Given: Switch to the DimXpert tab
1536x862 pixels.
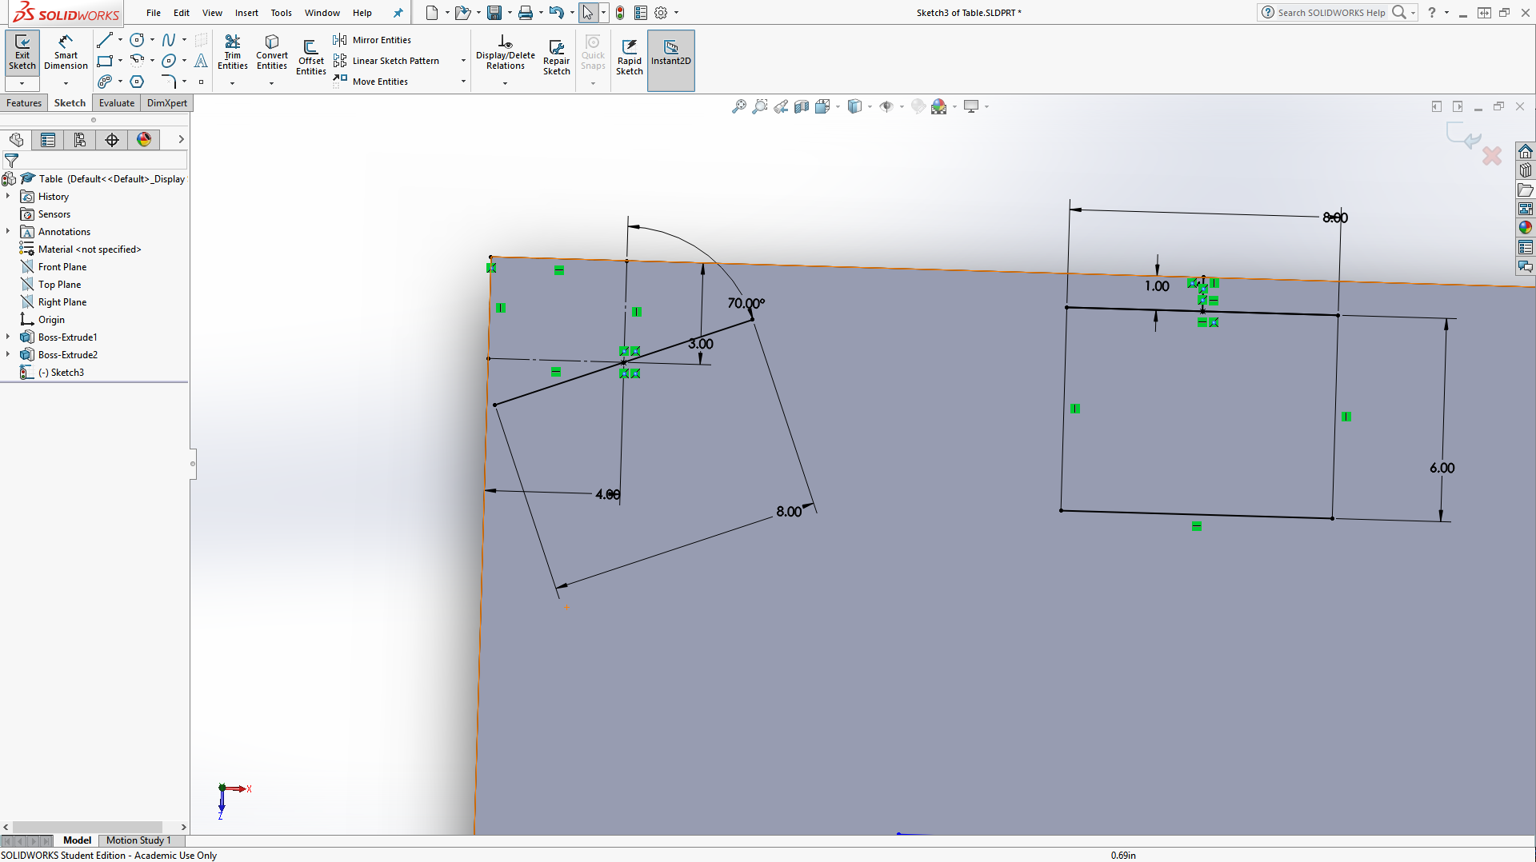Looking at the screenshot, I should point(167,103).
